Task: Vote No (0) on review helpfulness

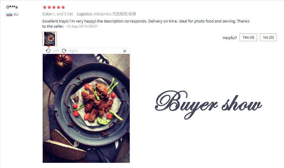Action: (268, 37)
